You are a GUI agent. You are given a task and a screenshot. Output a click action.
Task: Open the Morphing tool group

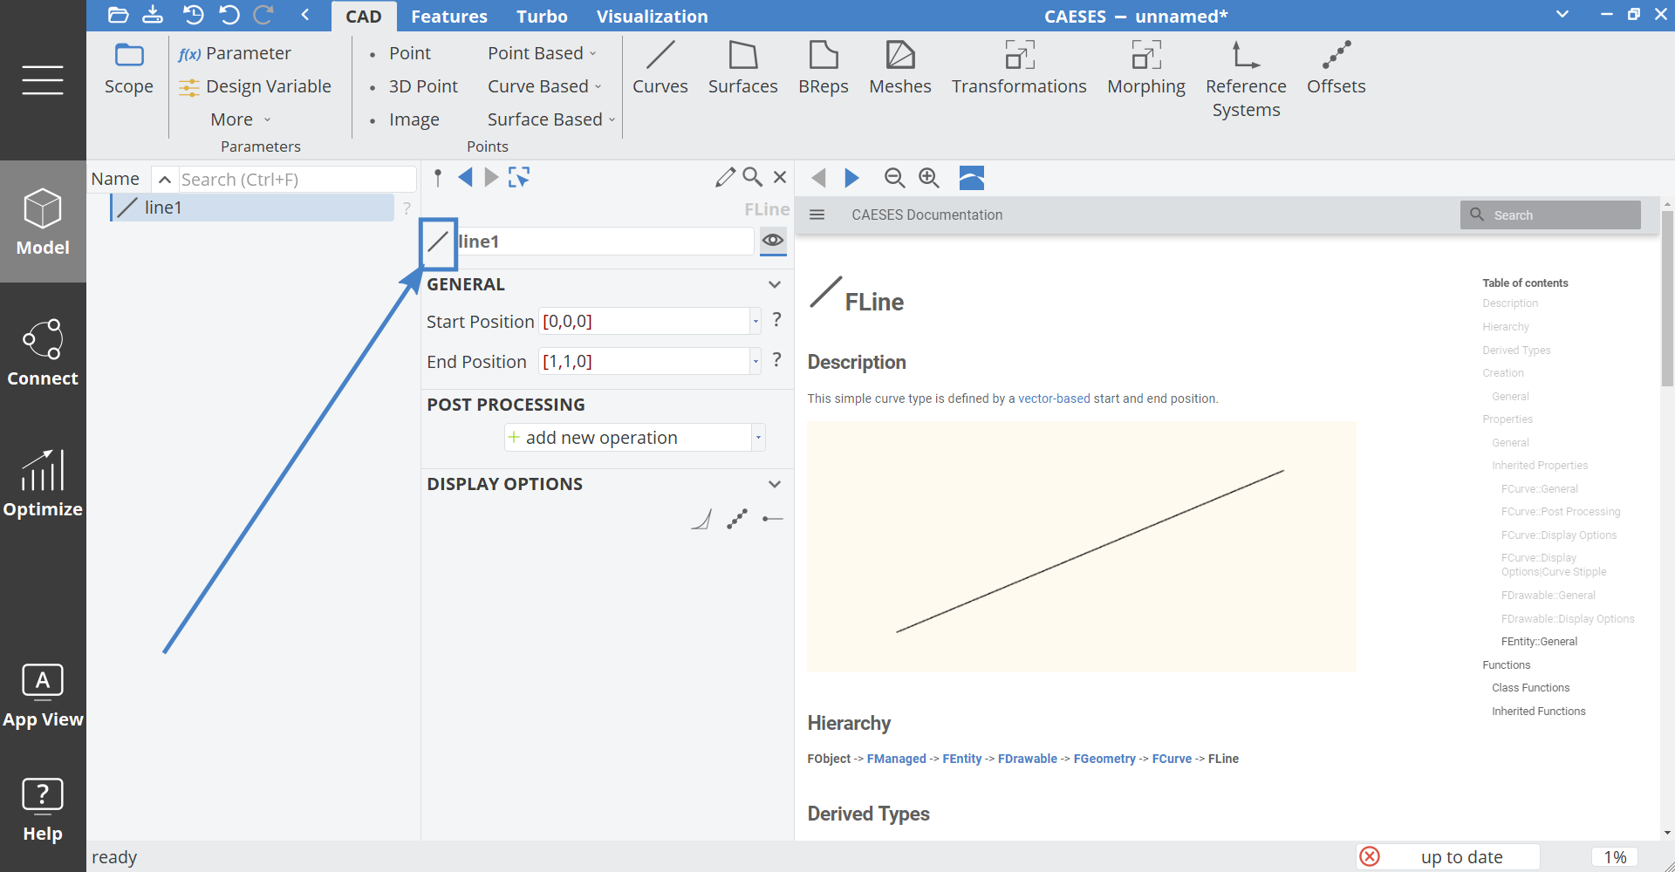1146,68
